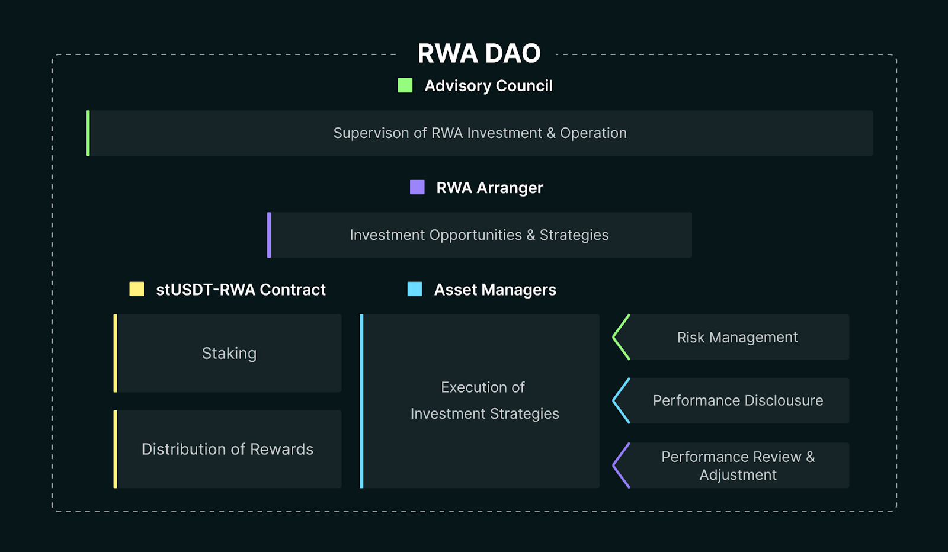Click the green chevron beside Risk Management
The height and width of the screenshot is (552, 948).
(x=621, y=337)
